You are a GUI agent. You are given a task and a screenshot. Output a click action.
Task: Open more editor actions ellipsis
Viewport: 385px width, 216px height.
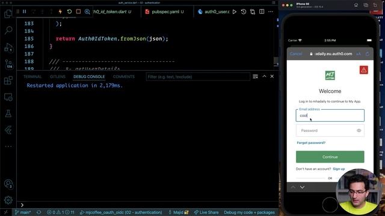click(271, 11)
